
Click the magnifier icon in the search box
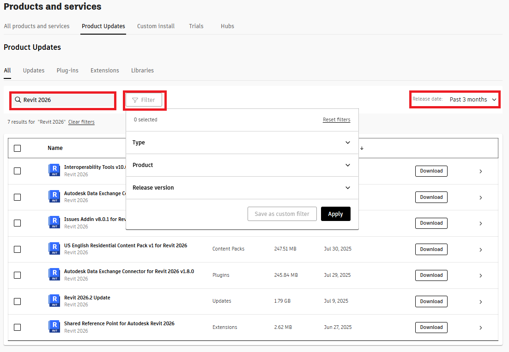click(18, 100)
